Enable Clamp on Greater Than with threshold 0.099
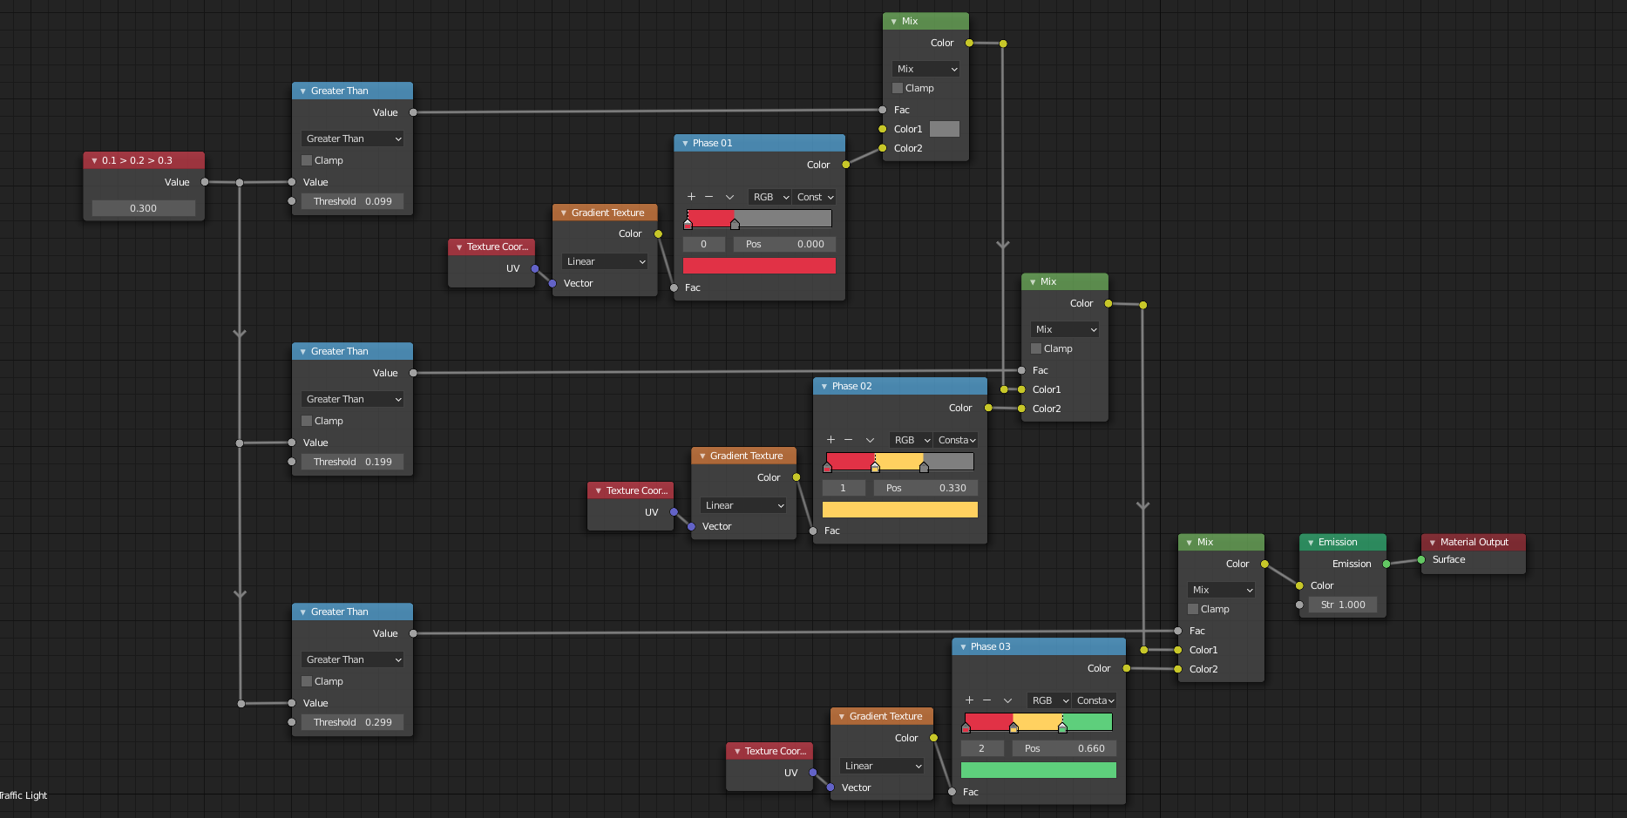This screenshot has height=818, width=1627. tap(307, 160)
